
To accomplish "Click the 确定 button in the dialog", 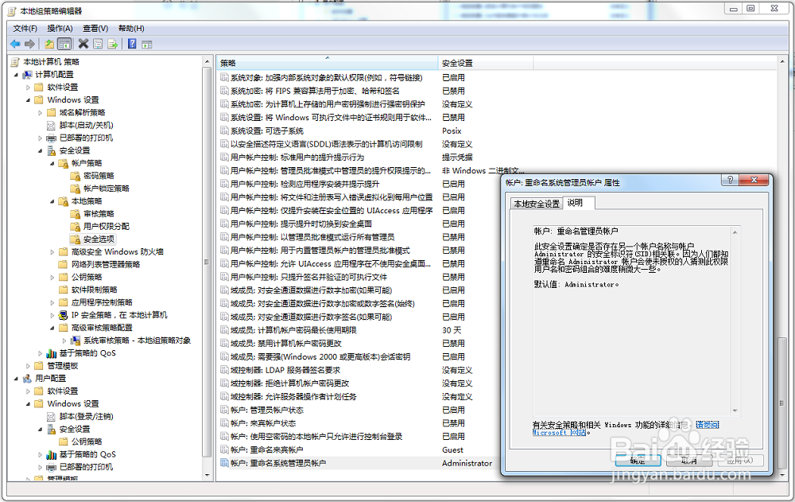I will [x=638, y=459].
